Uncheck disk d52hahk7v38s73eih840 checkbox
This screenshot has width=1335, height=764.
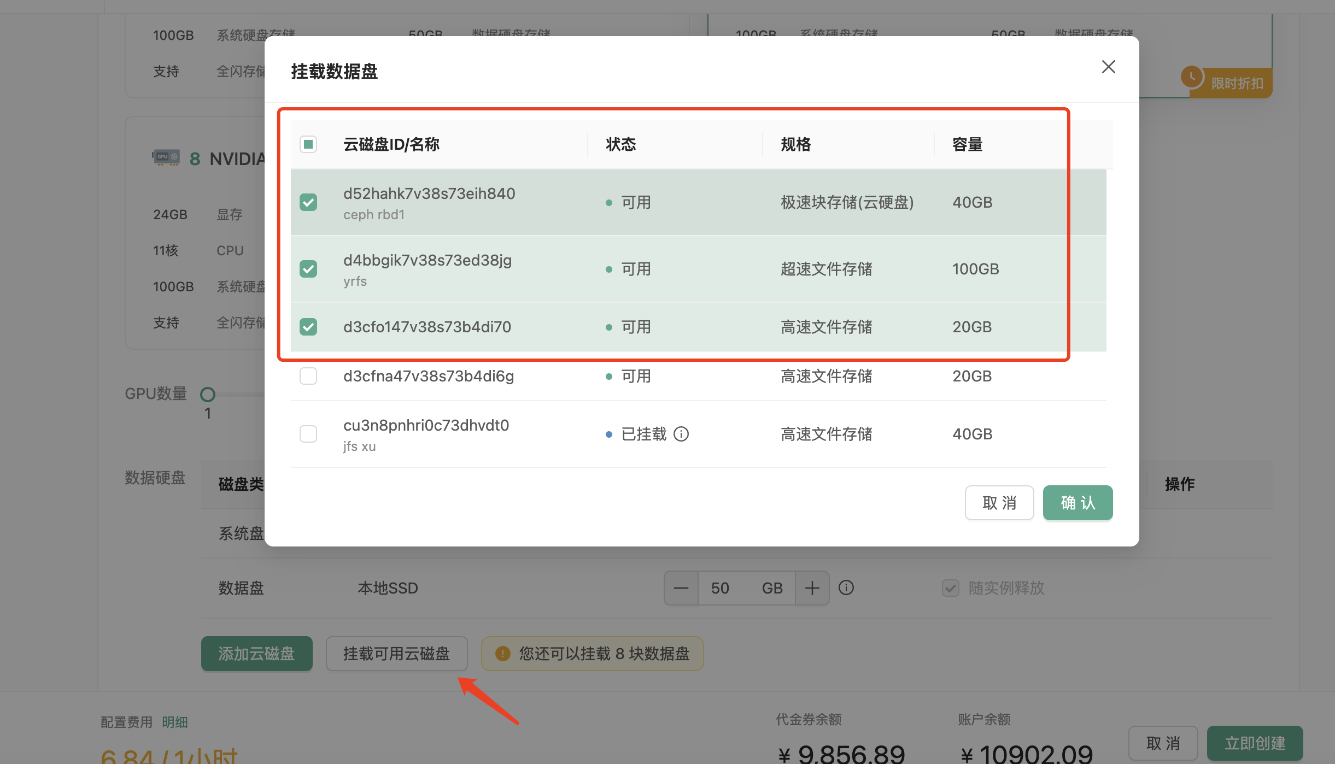coord(308,202)
